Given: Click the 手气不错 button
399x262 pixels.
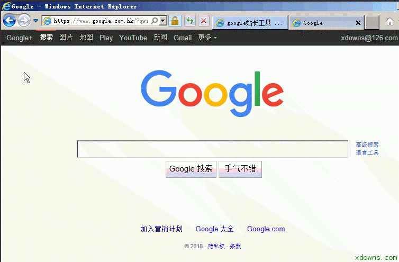Looking at the screenshot, I should coord(240,169).
